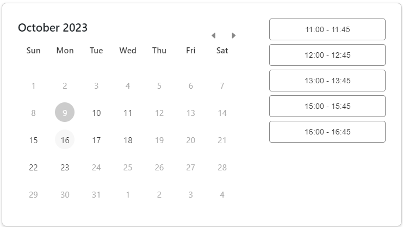The width and height of the screenshot is (403, 227).
Task: Choose the 12:00 - 12:45 slot
Action: [x=327, y=55]
